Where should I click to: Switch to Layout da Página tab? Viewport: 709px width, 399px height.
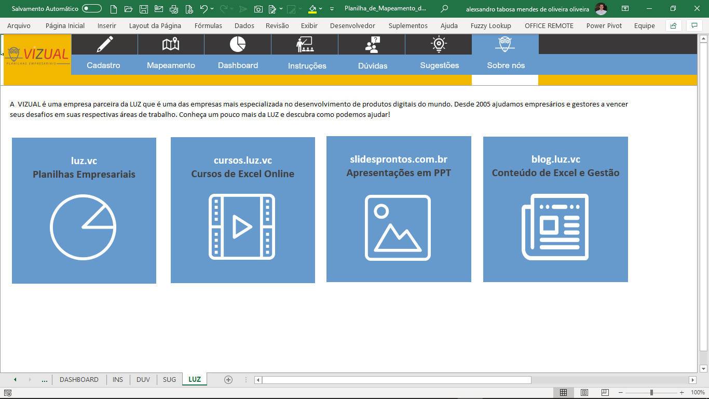[x=155, y=25]
